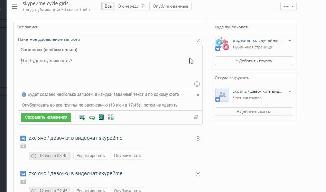
Task: Expand the zxc ячс source channel dropdown
Action: (290, 92)
